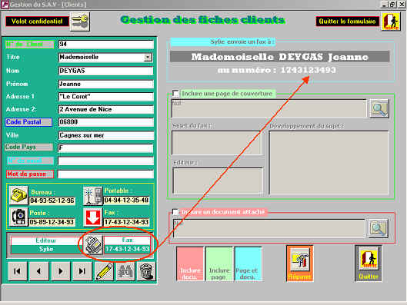
Task: Click the pink Inclure docu. button
Action: (190, 264)
